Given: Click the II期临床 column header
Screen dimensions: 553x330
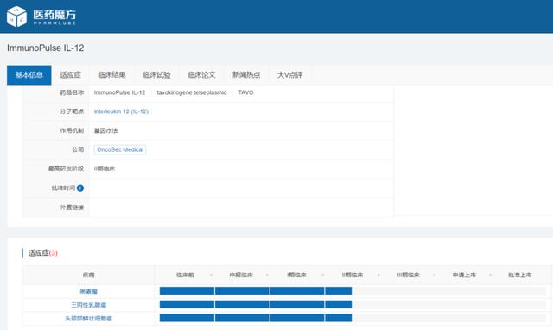Looking at the screenshot, I should [x=353, y=275].
